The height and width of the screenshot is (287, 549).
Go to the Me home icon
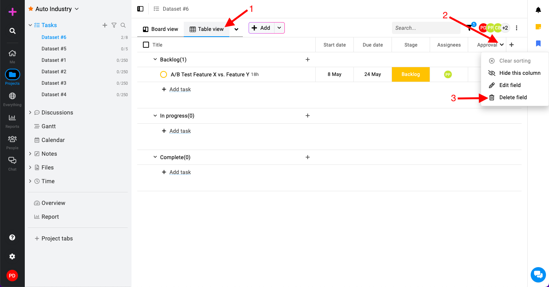coord(12,53)
